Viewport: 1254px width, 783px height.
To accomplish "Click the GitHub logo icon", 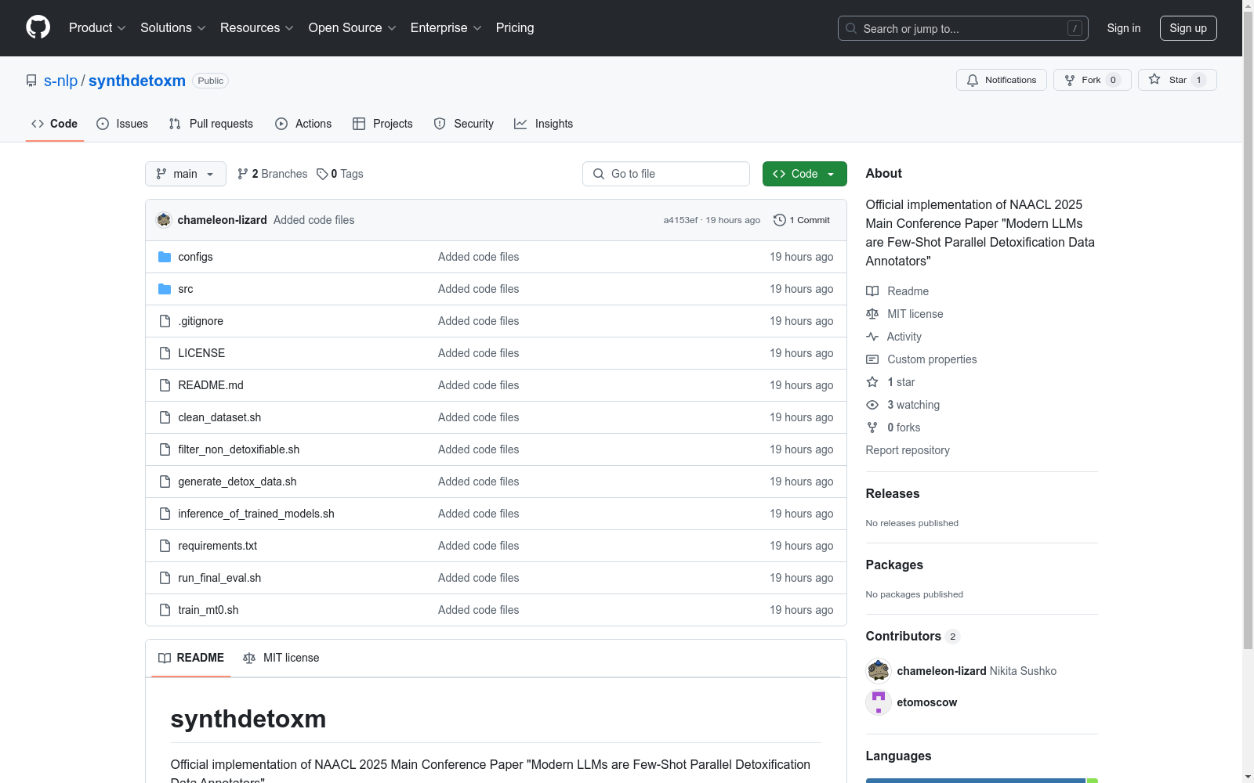I will click(x=38, y=27).
